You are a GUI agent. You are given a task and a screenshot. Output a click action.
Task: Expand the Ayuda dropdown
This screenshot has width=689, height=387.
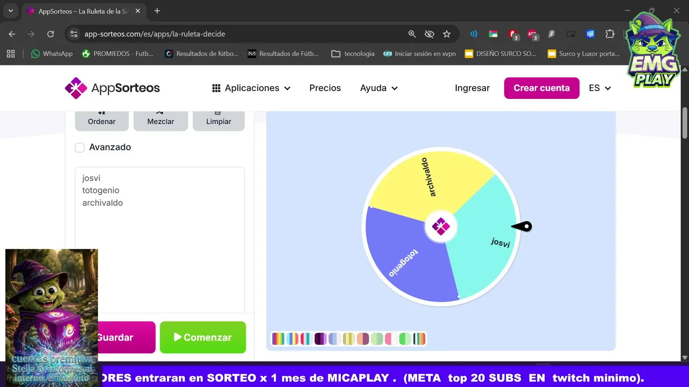coord(379,88)
